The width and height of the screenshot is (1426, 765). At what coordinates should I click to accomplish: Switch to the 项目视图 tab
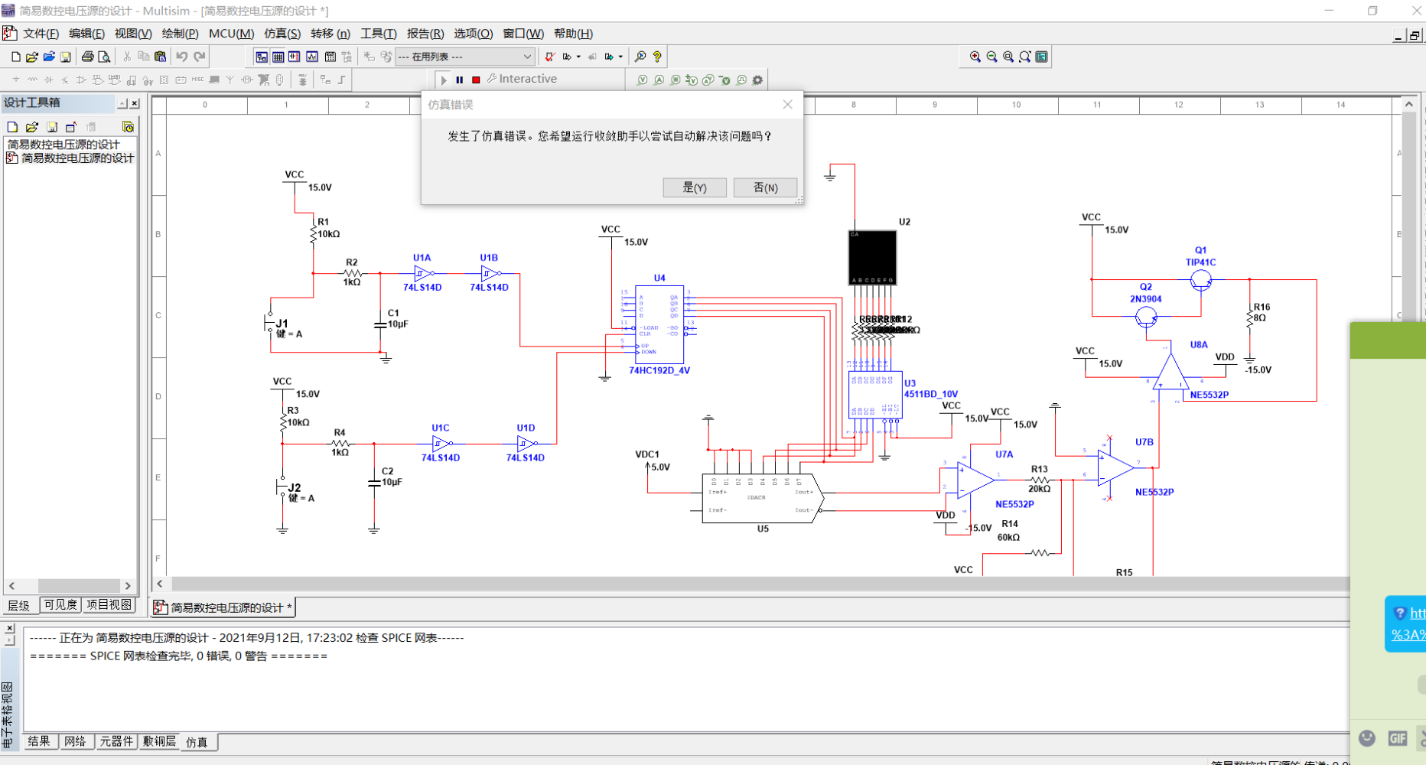click(109, 604)
